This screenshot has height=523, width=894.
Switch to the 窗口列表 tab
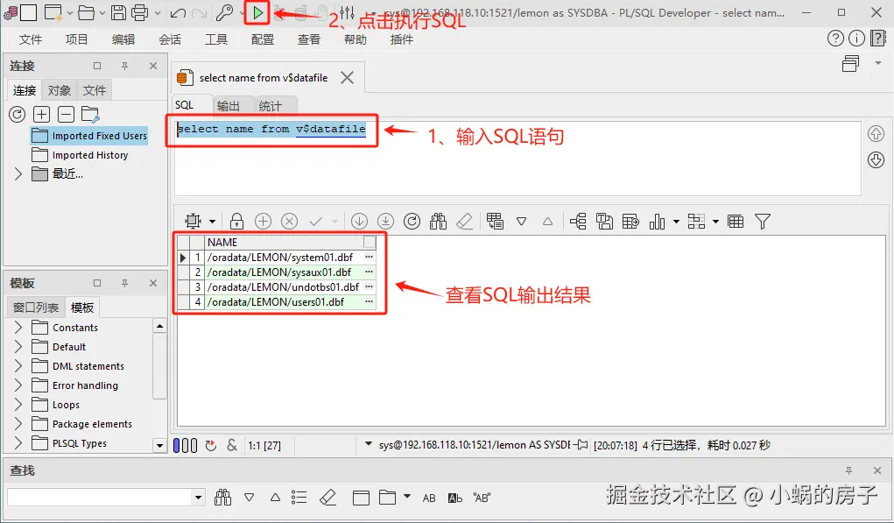(x=35, y=307)
